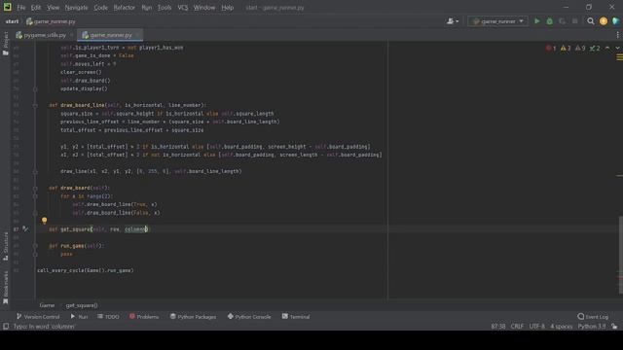Click the line:column indicator in status bar

[x=497, y=327]
